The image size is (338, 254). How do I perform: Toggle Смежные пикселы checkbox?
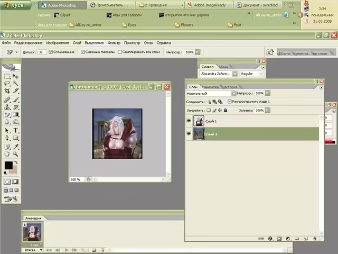coord(82,52)
